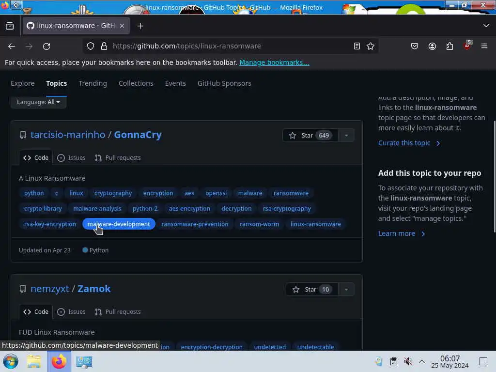The image size is (496, 372).
Task: Toggle the muted volume tray icon
Action: coord(408,361)
